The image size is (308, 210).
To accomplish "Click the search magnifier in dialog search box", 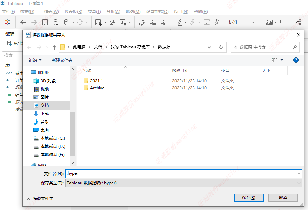I will [295, 47].
